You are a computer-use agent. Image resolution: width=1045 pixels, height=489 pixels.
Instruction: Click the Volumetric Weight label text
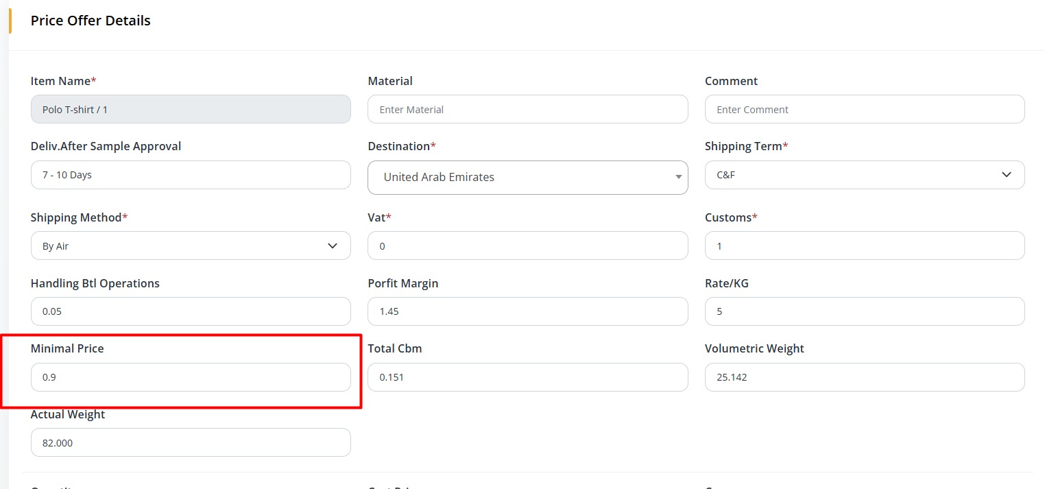click(x=754, y=348)
